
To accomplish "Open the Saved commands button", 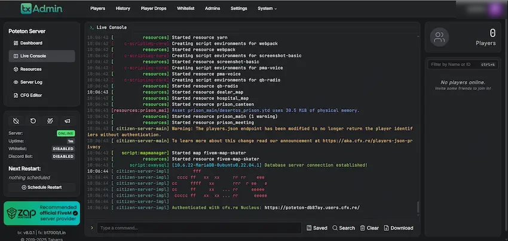I will pyautogui.click(x=317, y=228).
